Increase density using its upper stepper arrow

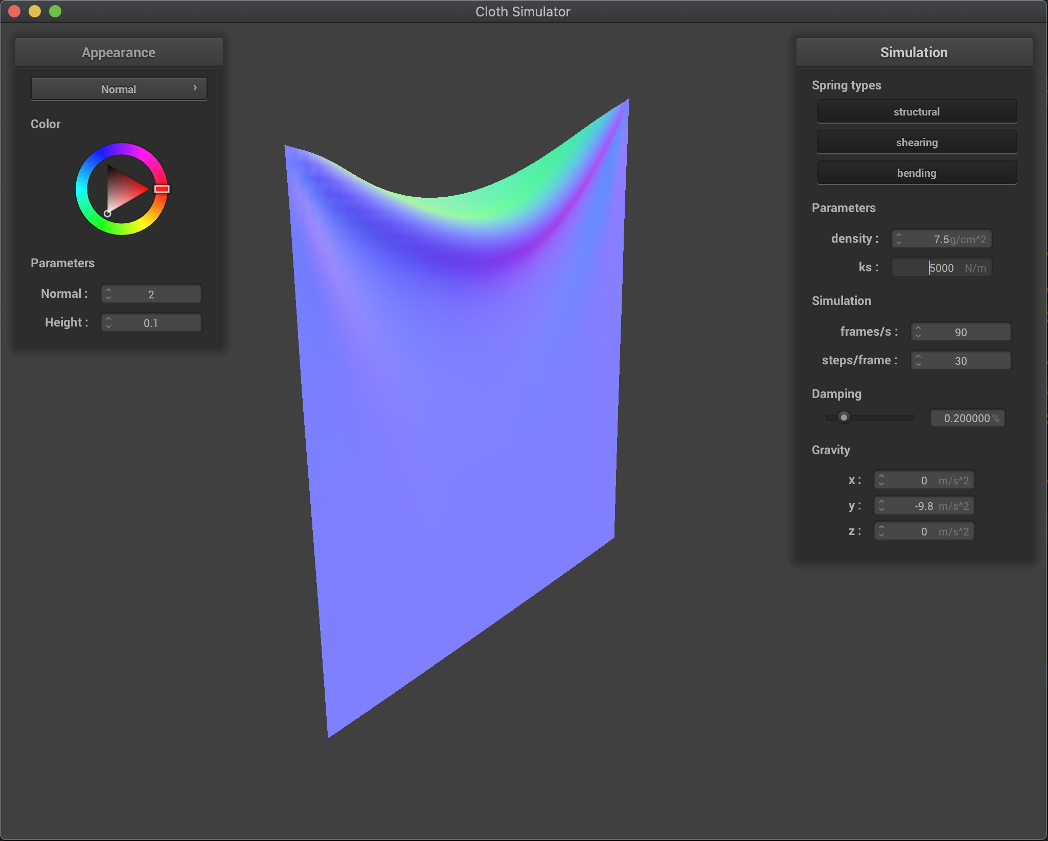(x=899, y=236)
